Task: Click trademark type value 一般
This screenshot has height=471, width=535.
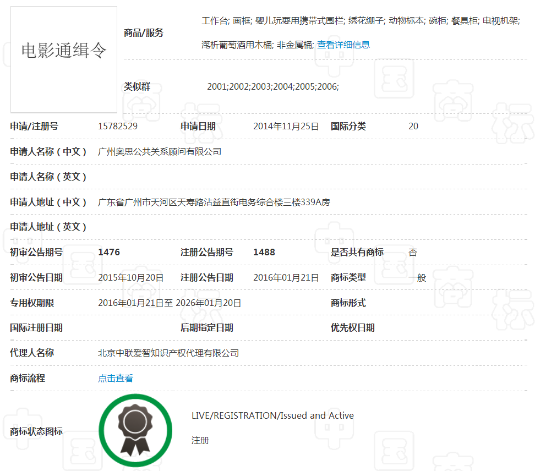Action: pos(417,278)
